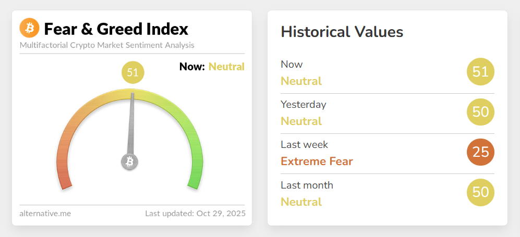This screenshot has height=237, width=520.
Task: Click the Yesterday value circle showing 50
Action: pyautogui.click(x=480, y=112)
